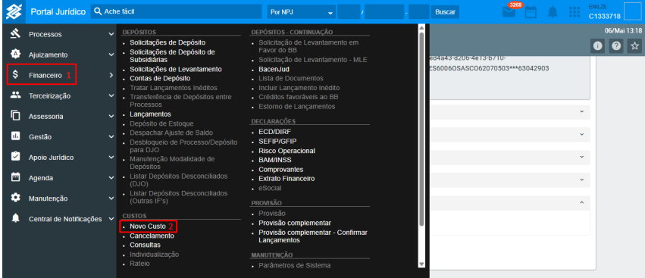Image resolution: width=645 pixels, height=278 pixels.
Task: Click the first NPJ number field
Action: pyautogui.click(x=349, y=12)
